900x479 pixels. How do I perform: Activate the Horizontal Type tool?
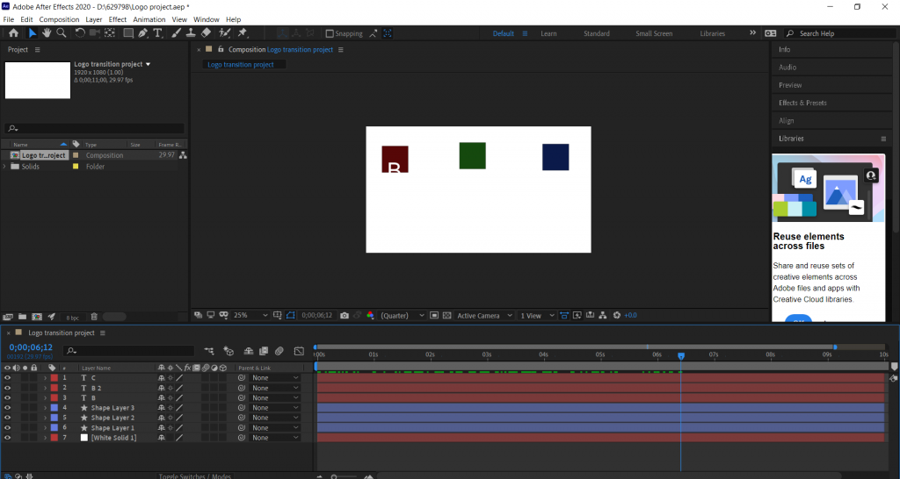[x=158, y=33]
